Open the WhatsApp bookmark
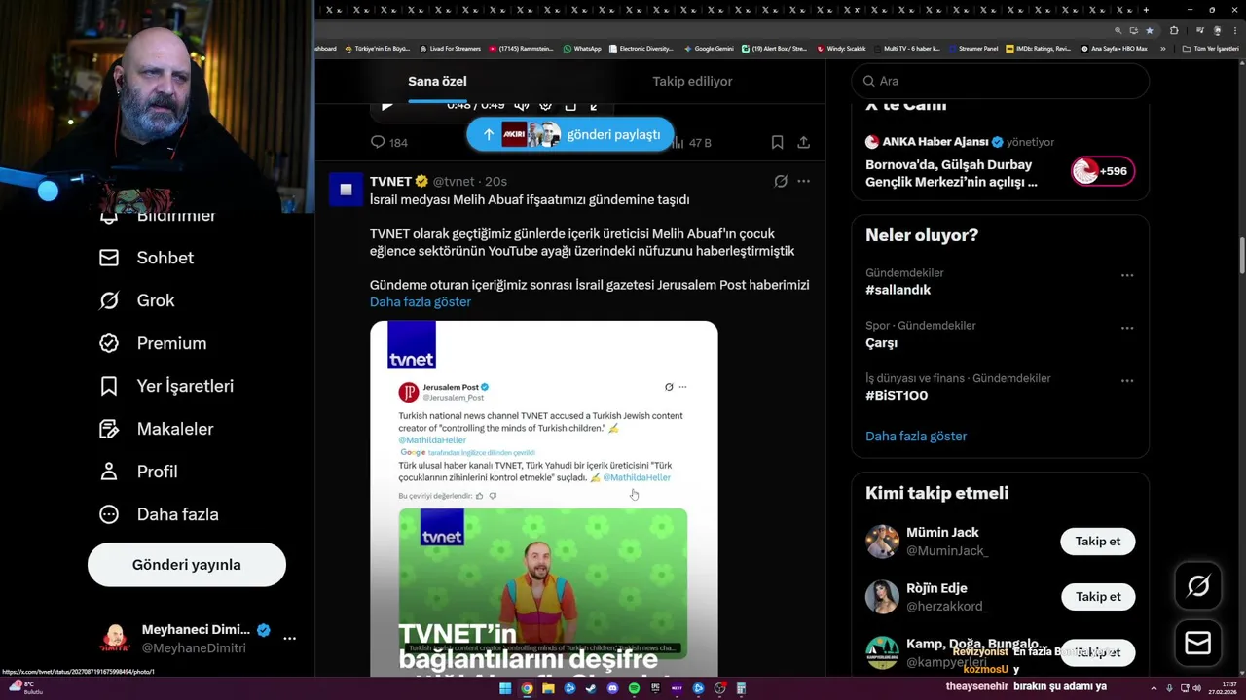1246x700 pixels. (582, 48)
